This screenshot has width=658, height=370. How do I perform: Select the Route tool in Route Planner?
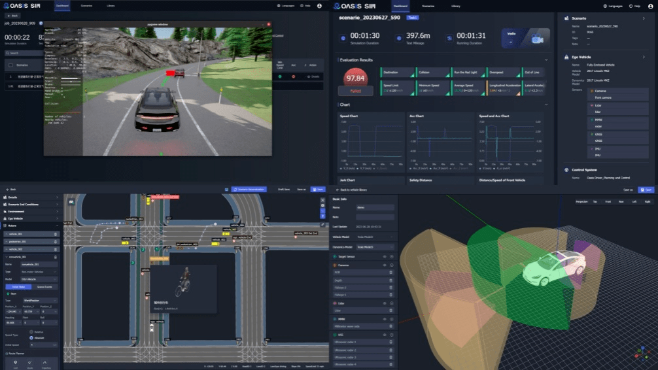30,363
